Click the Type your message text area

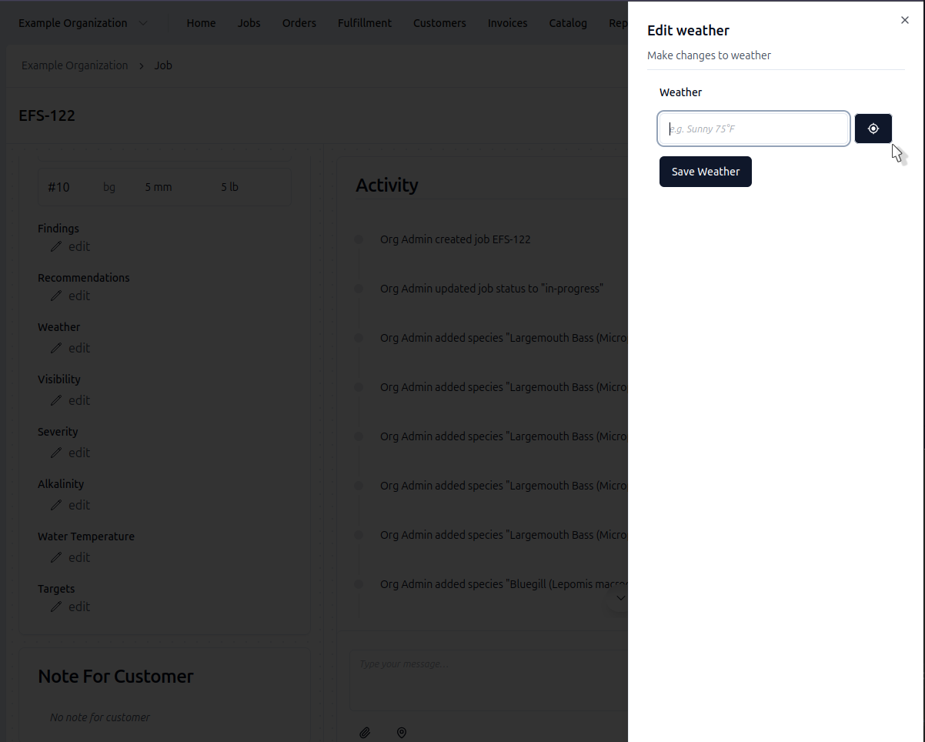pos(489,679)
